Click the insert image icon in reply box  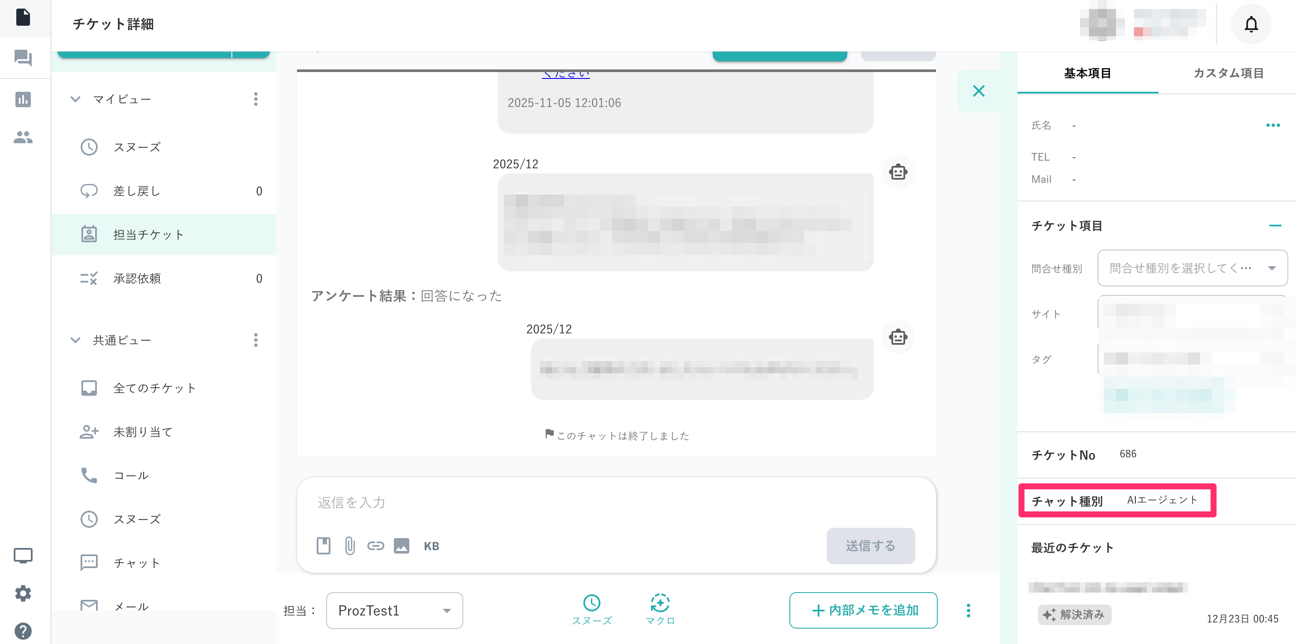tap(401, 546)
